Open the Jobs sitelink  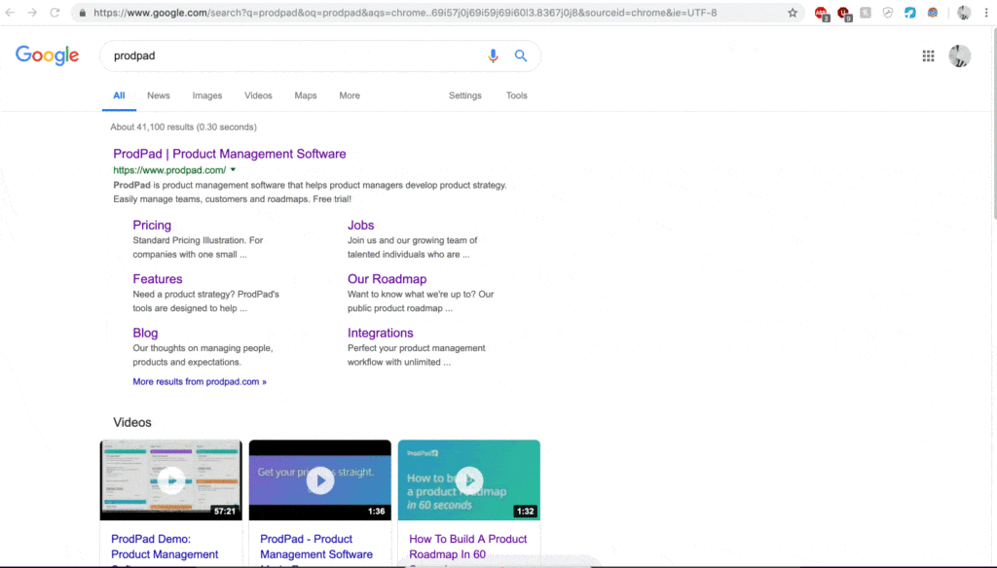360,225
